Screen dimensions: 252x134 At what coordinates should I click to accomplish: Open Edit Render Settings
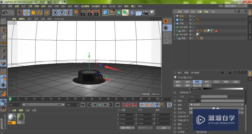[97, 13]
